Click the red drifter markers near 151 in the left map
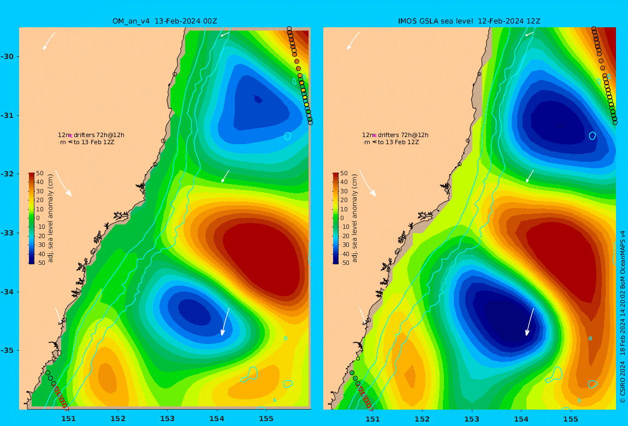 pos(61,397)
